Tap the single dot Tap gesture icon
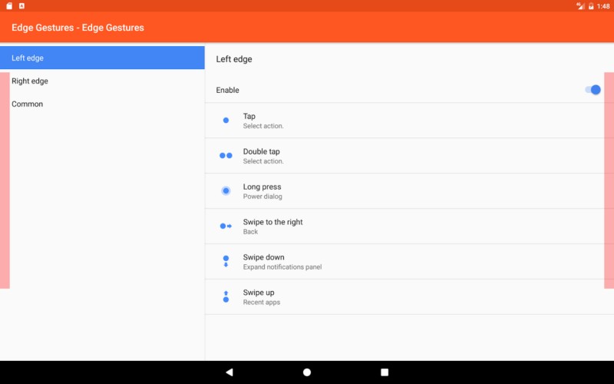 [x=226, y=121]
